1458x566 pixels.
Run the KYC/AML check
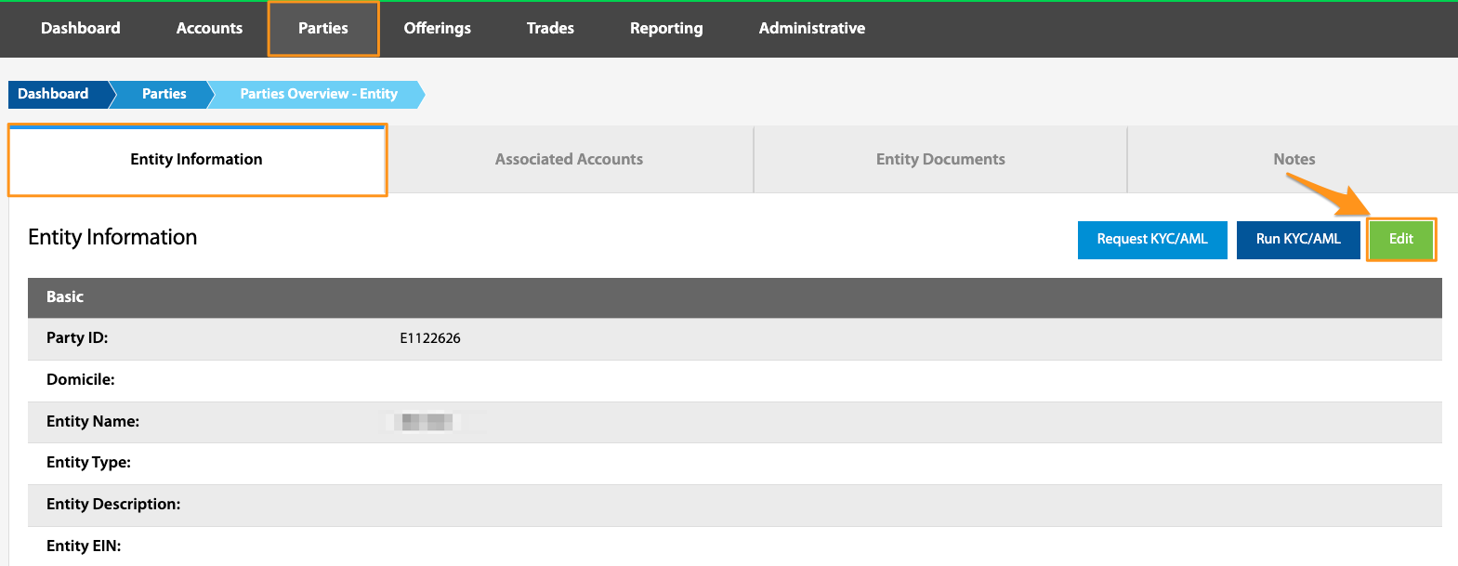pos(1298,240)
